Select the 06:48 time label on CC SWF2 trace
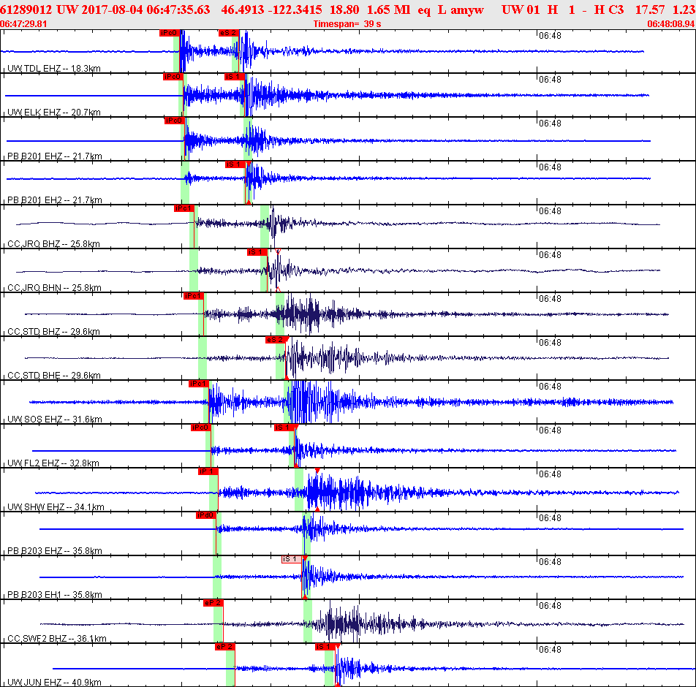The width and height of the screenshot is (696, 687). 550,606
